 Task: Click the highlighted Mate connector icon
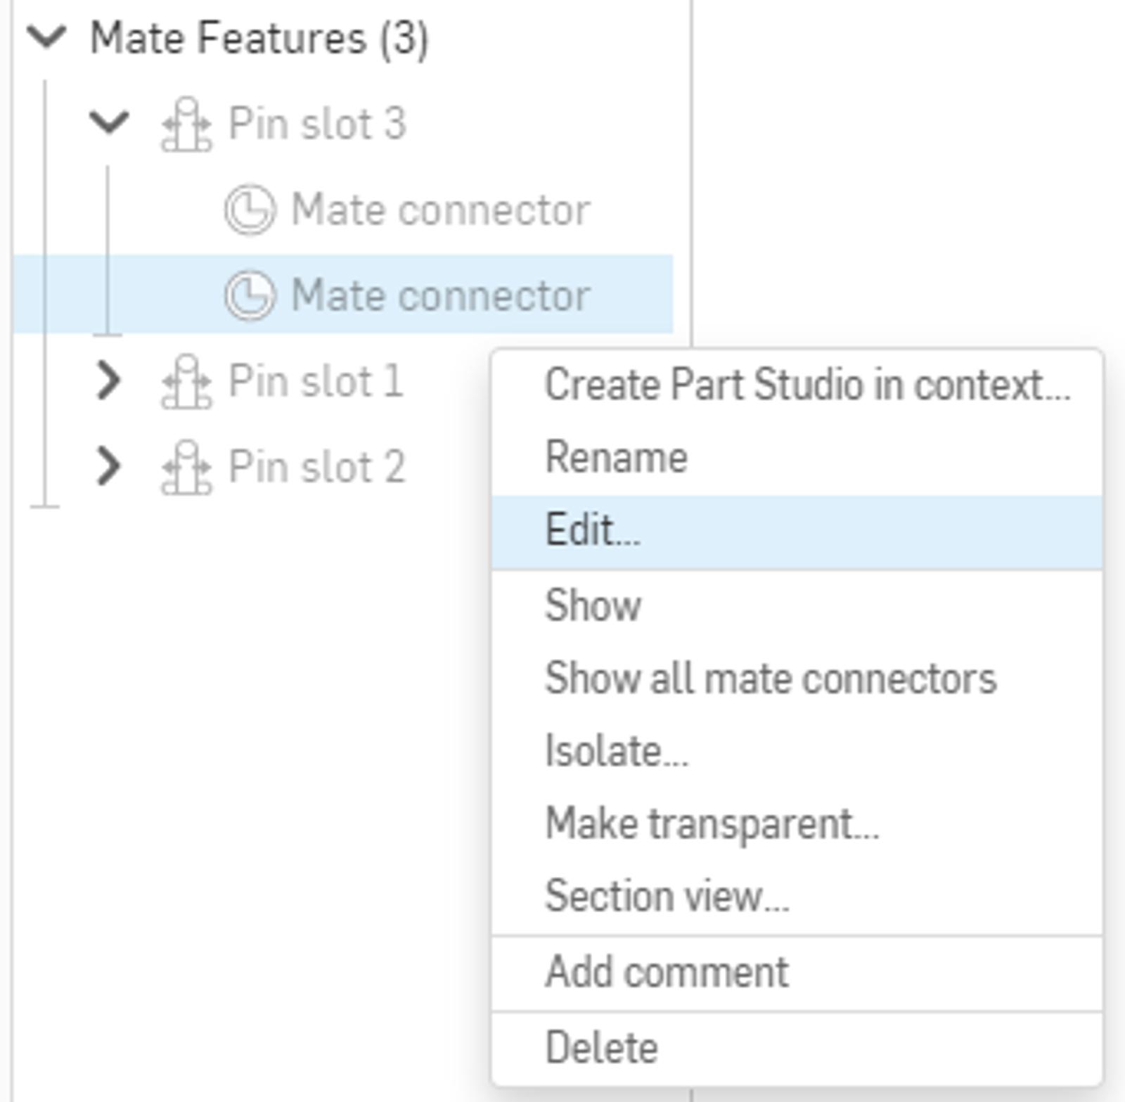pos(250,295)
